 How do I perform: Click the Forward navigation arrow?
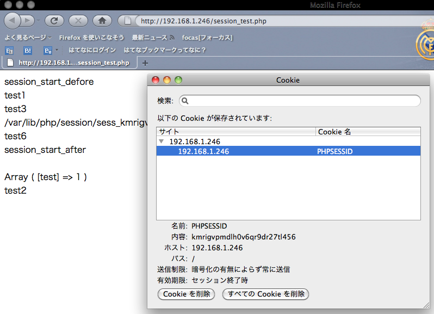tap(27, 21)
